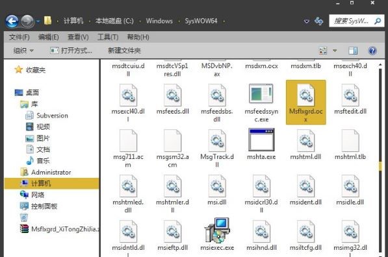388x257 pixels.
Task: Open the view options dropdown arrow
Action: (x=335, y=51)
